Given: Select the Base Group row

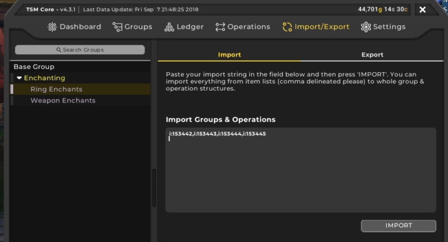Looking at the screenshot, I should click(80, 67).
